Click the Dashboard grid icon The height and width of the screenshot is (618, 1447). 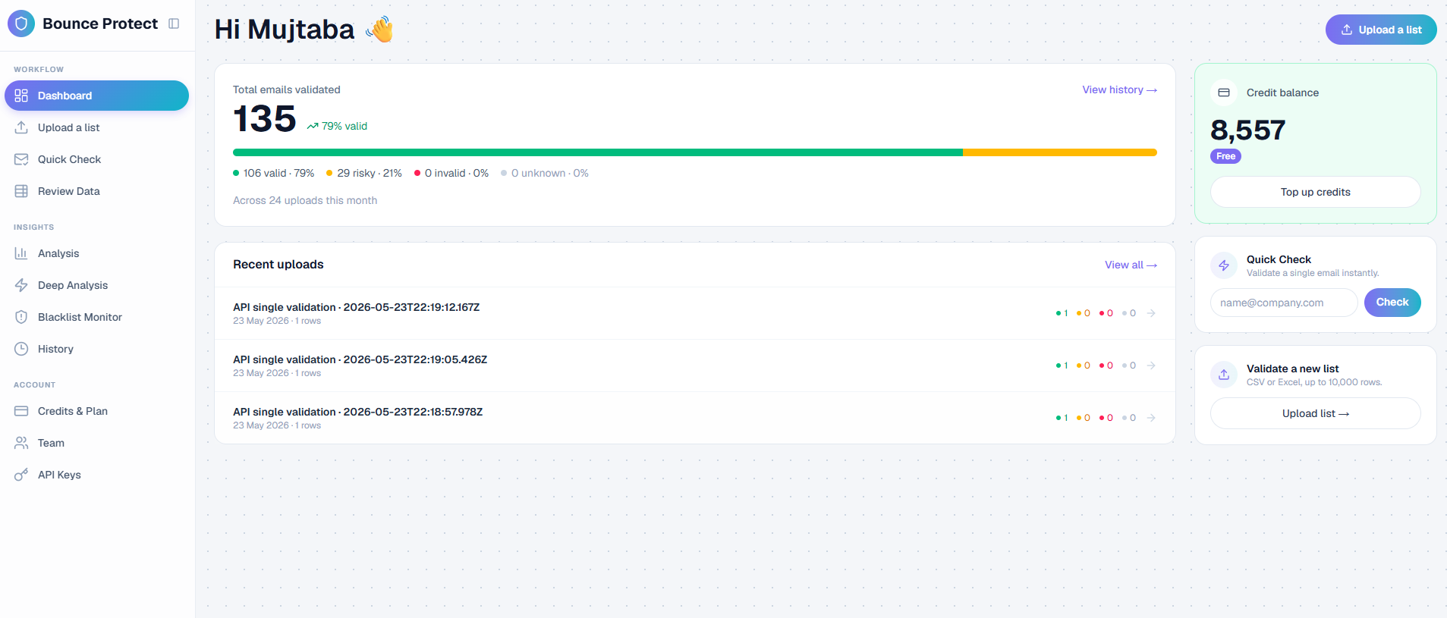(x=21, y=96)
